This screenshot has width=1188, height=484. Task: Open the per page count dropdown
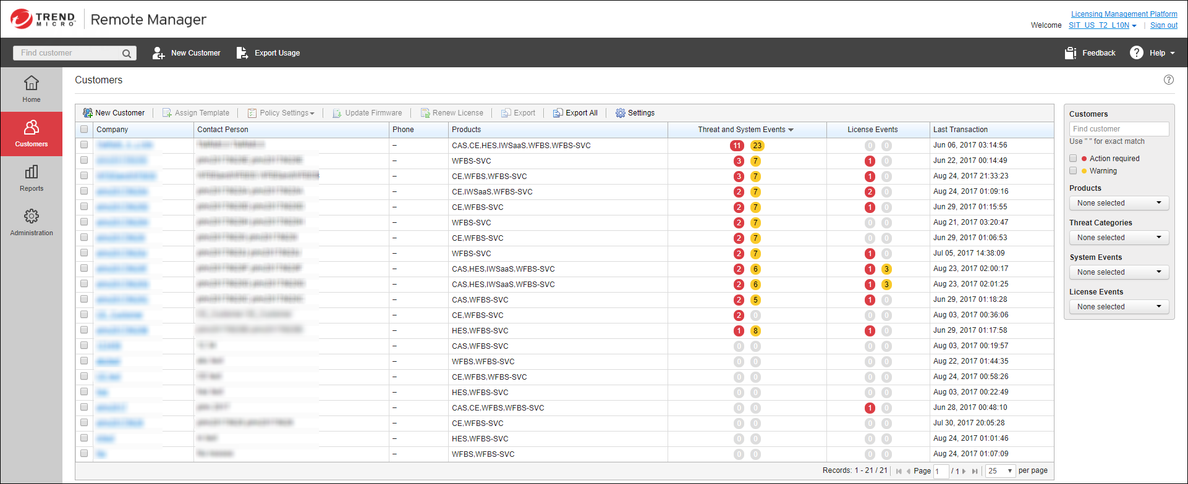click(1000, 471)
